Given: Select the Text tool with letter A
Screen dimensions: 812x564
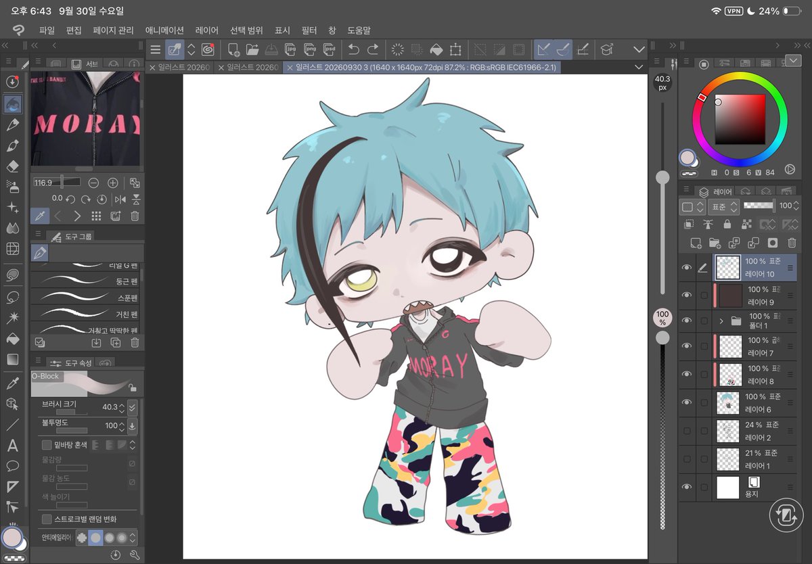Looking at the screenshot, I should pos(12,446).
